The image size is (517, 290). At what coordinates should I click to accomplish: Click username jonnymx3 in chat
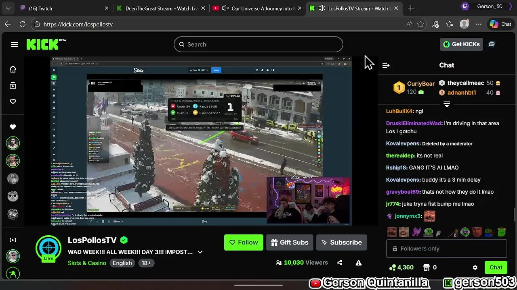(x=408, y=216)
